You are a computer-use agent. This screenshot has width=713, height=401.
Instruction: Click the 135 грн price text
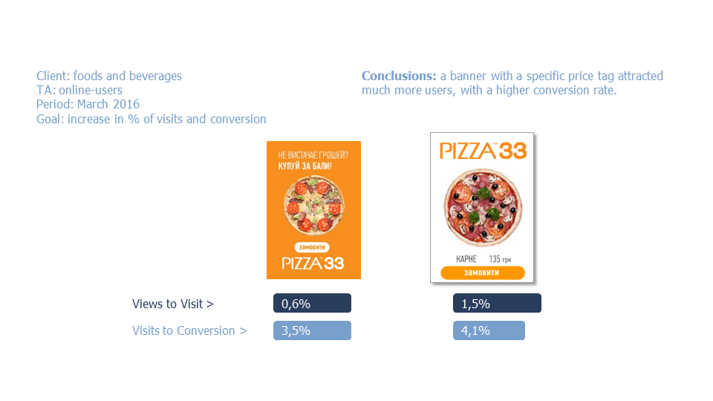(500, 259)
